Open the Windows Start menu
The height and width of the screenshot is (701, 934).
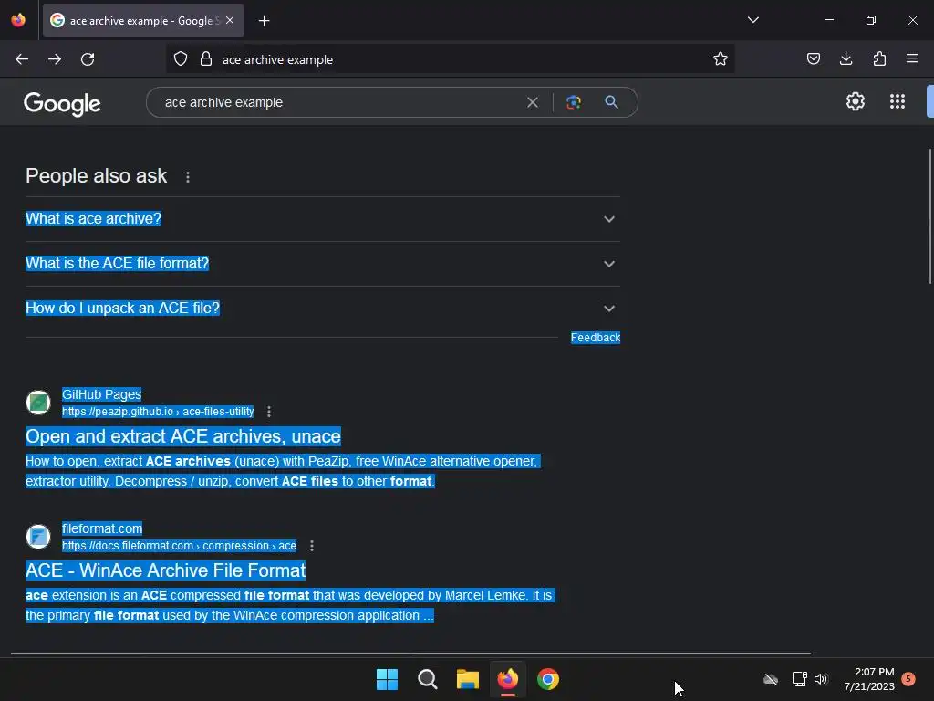point(387,679)
